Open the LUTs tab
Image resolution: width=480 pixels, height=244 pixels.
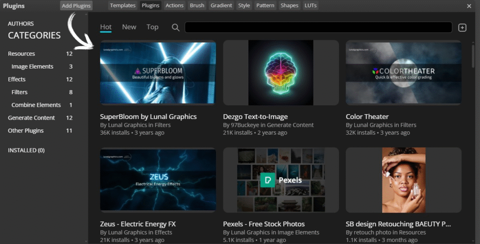[x=310, y=6]
